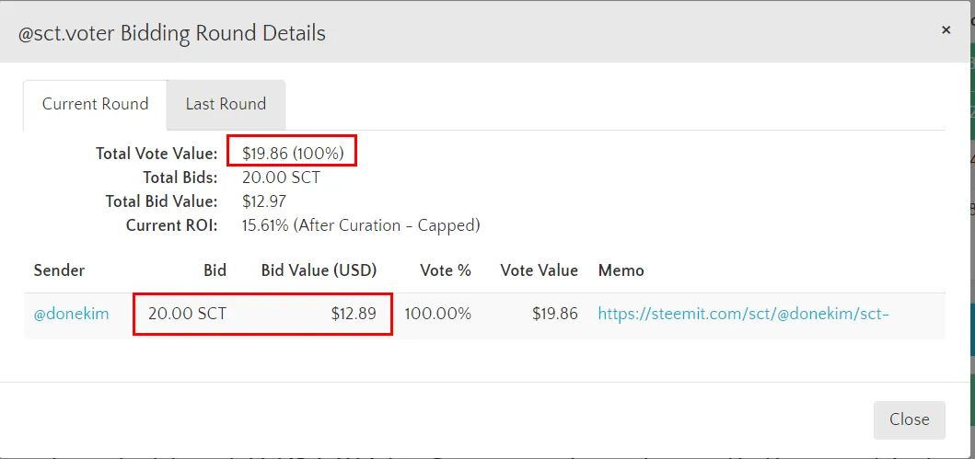Click the Total Bids 20.00 SCT value
975x459 pixels.
(281, 178)
